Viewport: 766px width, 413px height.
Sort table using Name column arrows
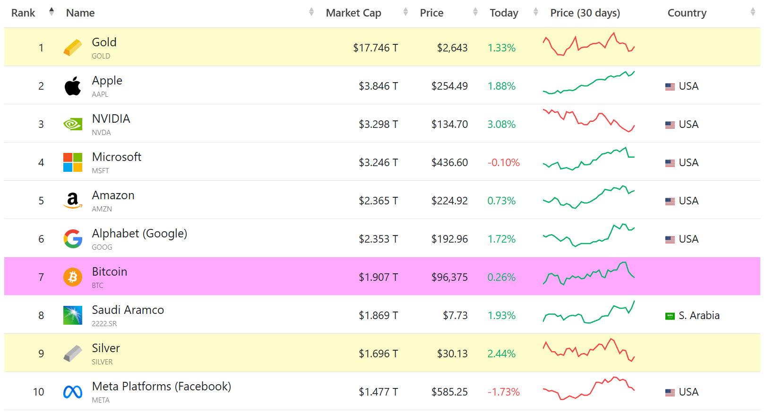(x=311, y=11)
